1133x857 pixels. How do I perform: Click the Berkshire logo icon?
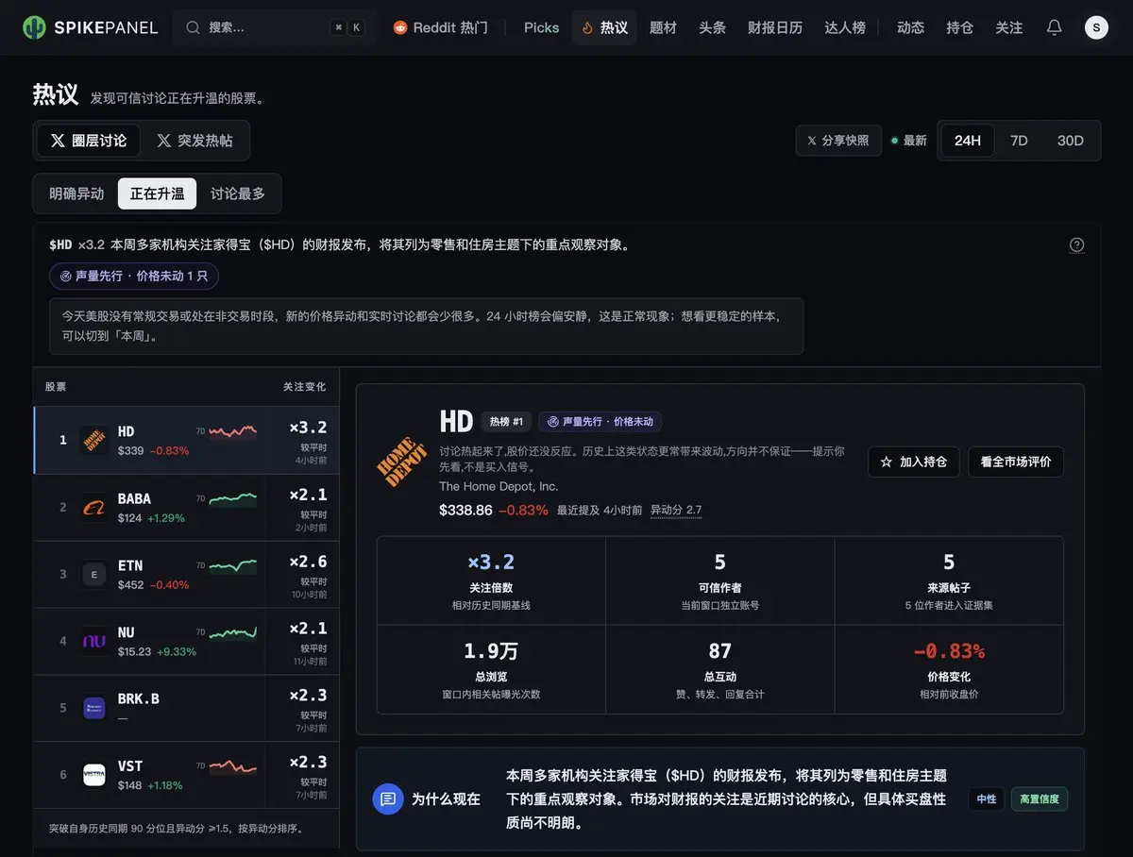point(93,708)
